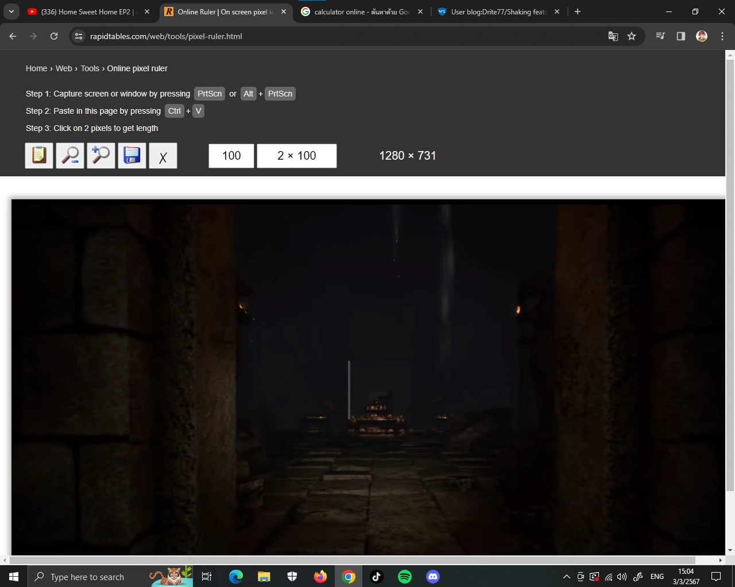Viewport: 735px width, 587px height.
Task: Close the Online Ruler tab
Action: (284, 11)
